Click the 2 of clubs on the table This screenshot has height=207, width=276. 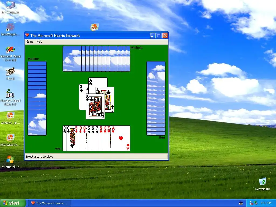[x=82, y=99]
